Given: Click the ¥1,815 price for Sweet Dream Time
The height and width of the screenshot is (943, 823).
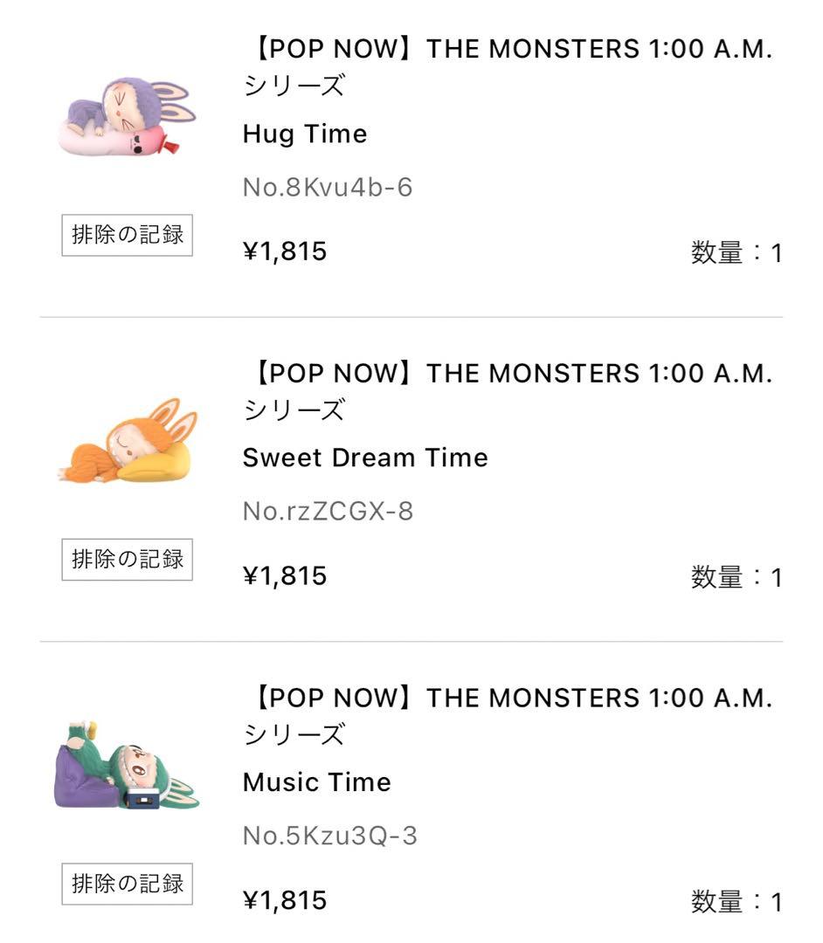Looking at the screenshot, I should pyautogui.click(x=285, y=576).
